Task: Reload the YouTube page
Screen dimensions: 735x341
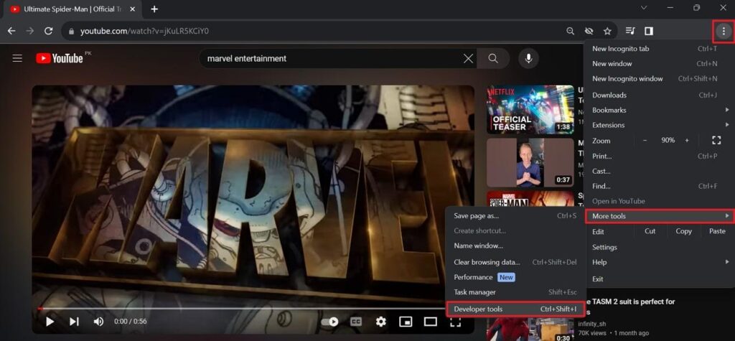Action: pos(48,31)
